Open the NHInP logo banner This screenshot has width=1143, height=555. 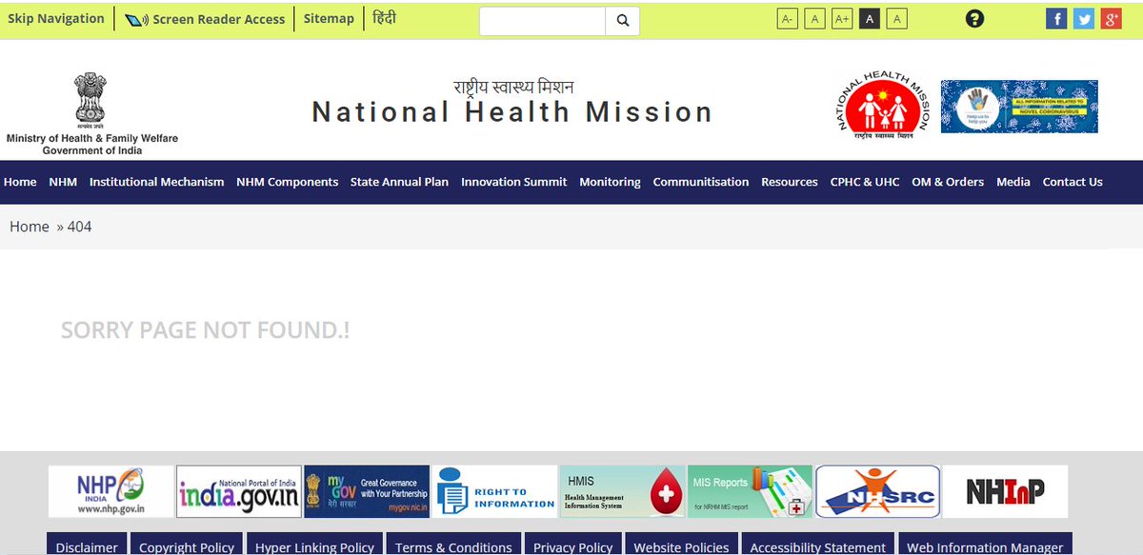click(1006, 491)
